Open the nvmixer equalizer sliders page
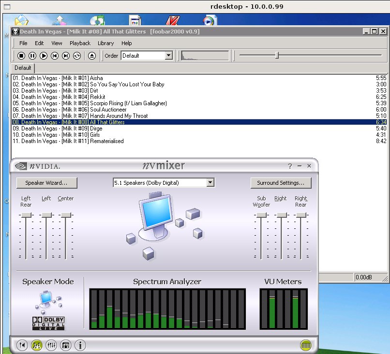This screenshot has height=354, width=390. (51, 345)
